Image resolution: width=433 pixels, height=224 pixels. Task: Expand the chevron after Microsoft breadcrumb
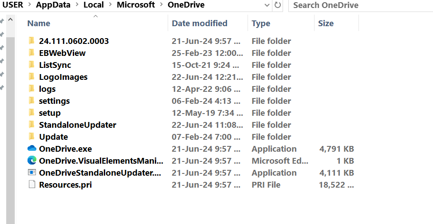pyautogui.click(x=161, y=5)
